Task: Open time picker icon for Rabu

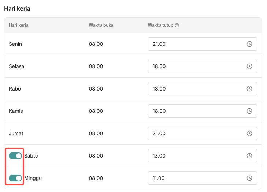Action: tap(249, 89)
